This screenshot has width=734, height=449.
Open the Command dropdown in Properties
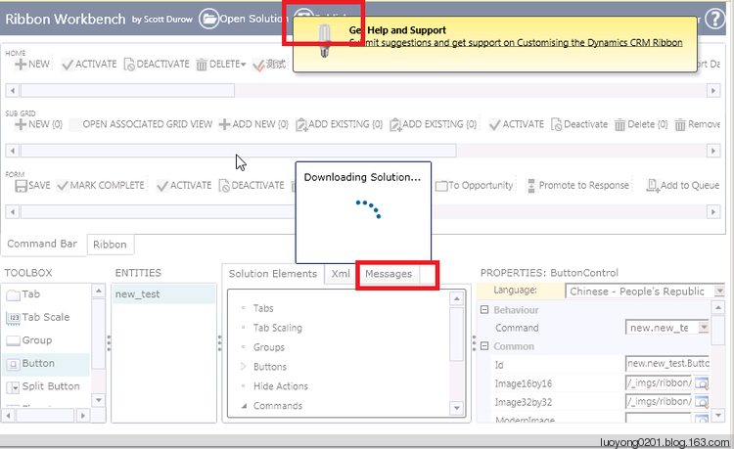click(704, 328)
